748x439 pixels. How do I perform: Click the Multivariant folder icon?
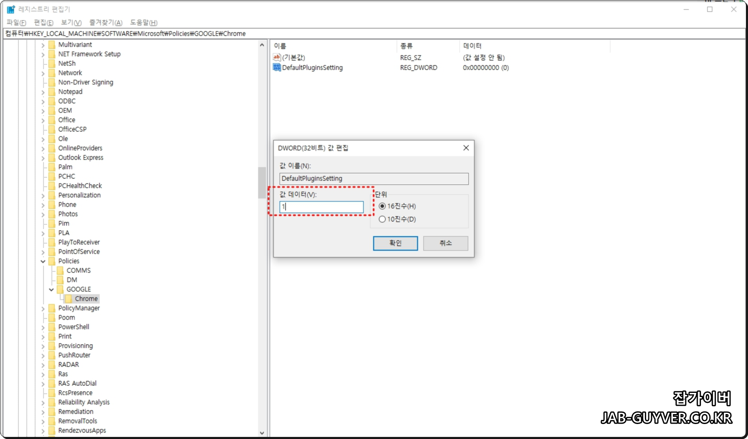coord(52,44)
